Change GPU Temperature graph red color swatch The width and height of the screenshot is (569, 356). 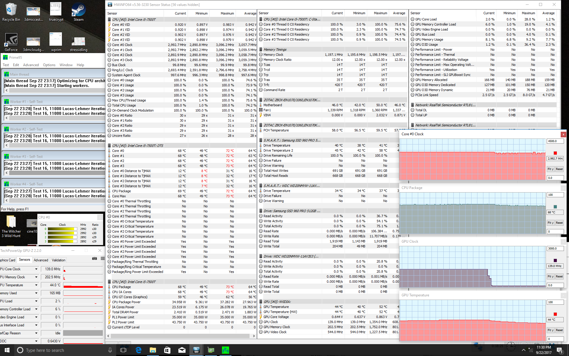(555, 314)
